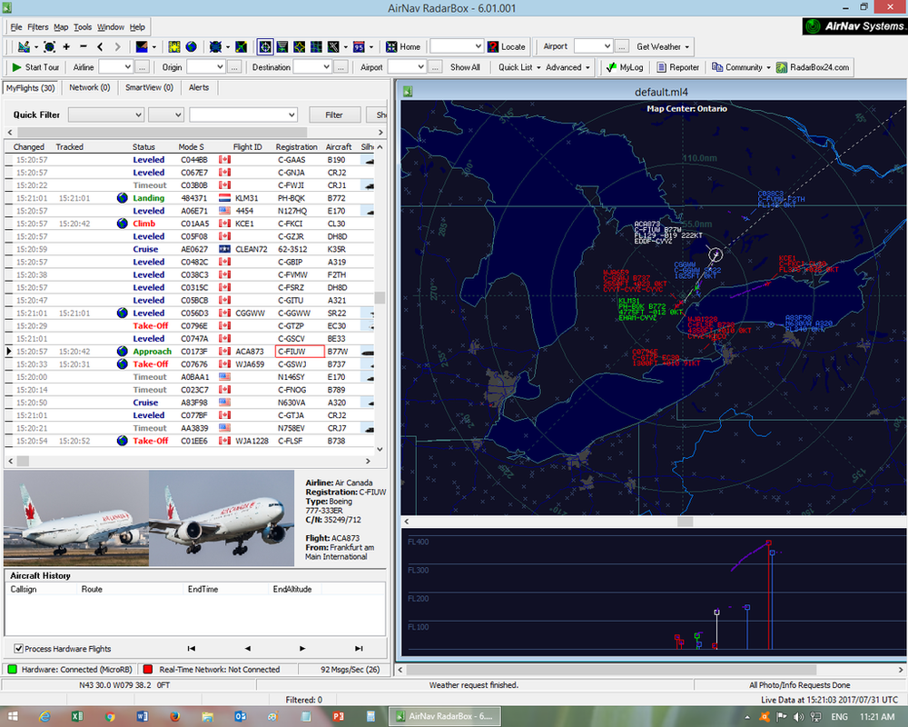Select the WJA1228 row in flight list

coord(190,441)
